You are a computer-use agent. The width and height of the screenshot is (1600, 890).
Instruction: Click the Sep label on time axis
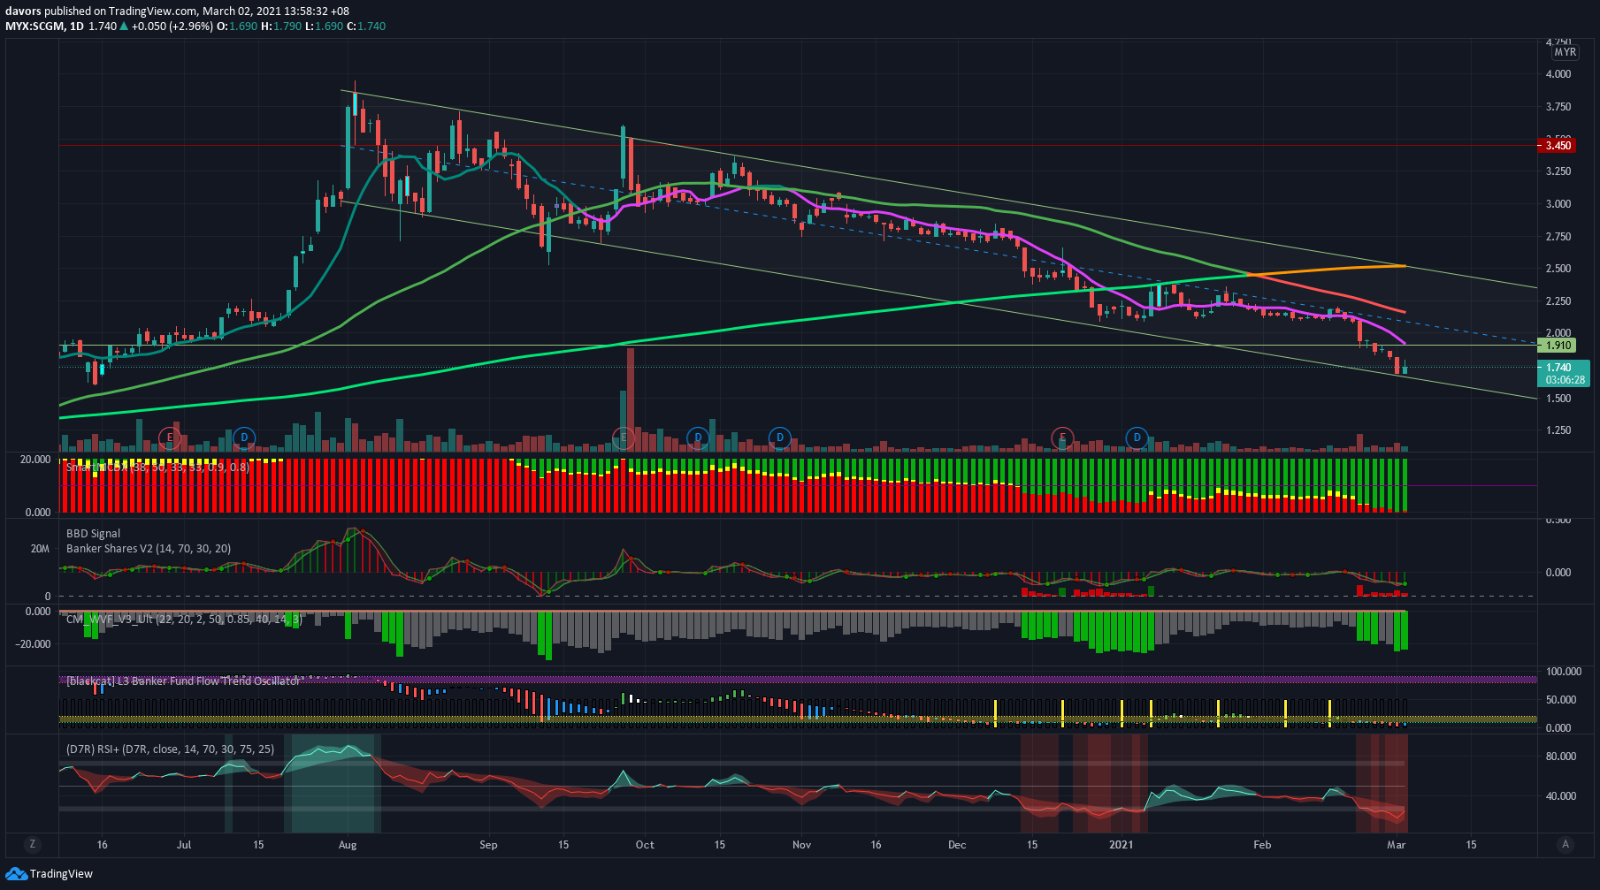488,845
